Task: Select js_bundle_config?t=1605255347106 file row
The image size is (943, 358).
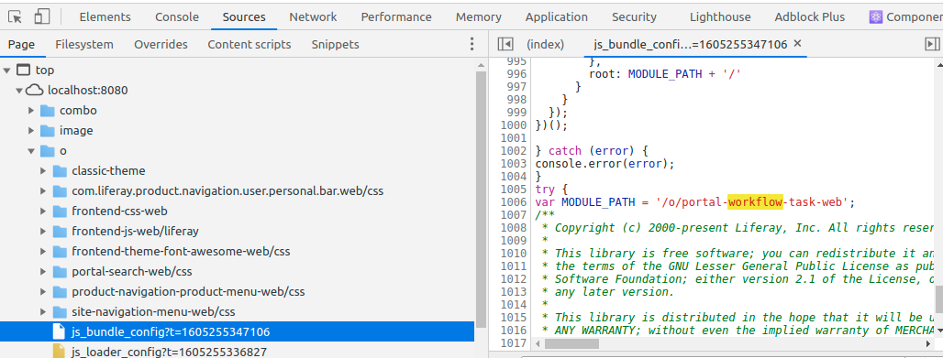Action: tap(237, 331)
